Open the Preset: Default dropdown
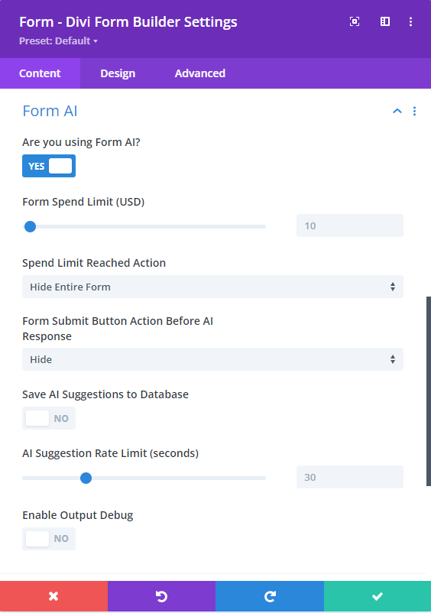This screenshot has width=431, height=613. click(58, 41)
